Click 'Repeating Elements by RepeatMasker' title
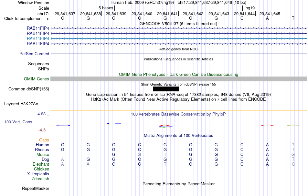Viewport: 307px width, 196px height. click(x=179, y=184)
